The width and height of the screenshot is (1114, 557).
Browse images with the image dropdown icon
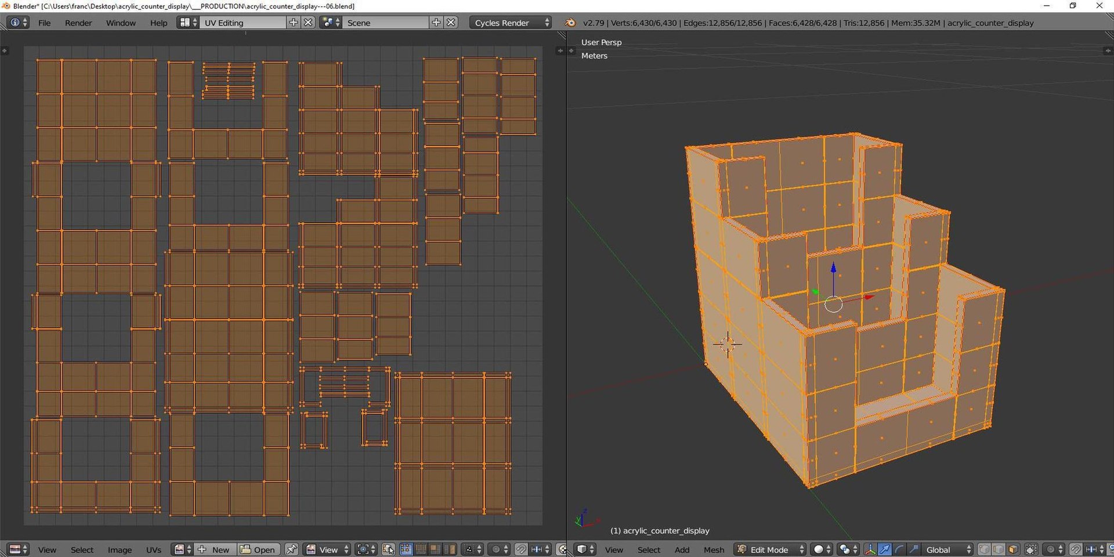(183, 549)
